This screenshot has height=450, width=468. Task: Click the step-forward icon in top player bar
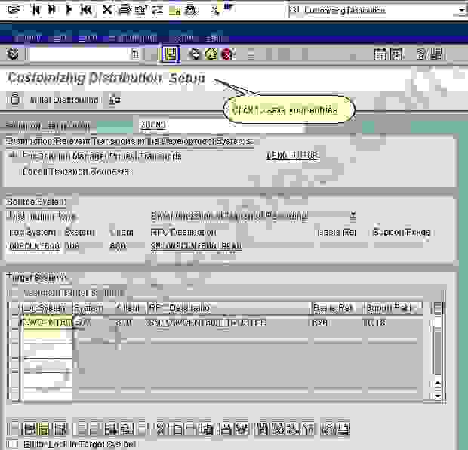52,10
